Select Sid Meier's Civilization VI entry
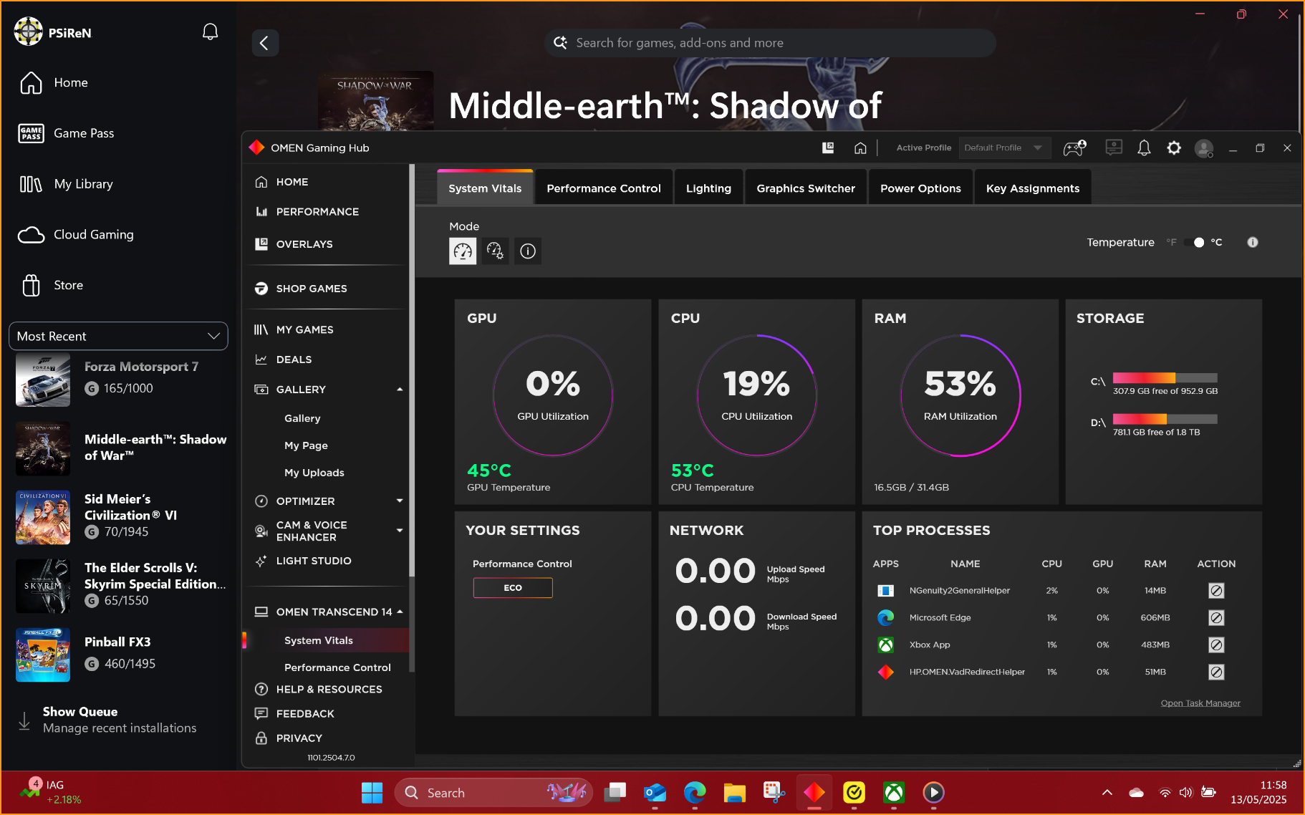This screenshot has height=815, width=1305. 118,516
